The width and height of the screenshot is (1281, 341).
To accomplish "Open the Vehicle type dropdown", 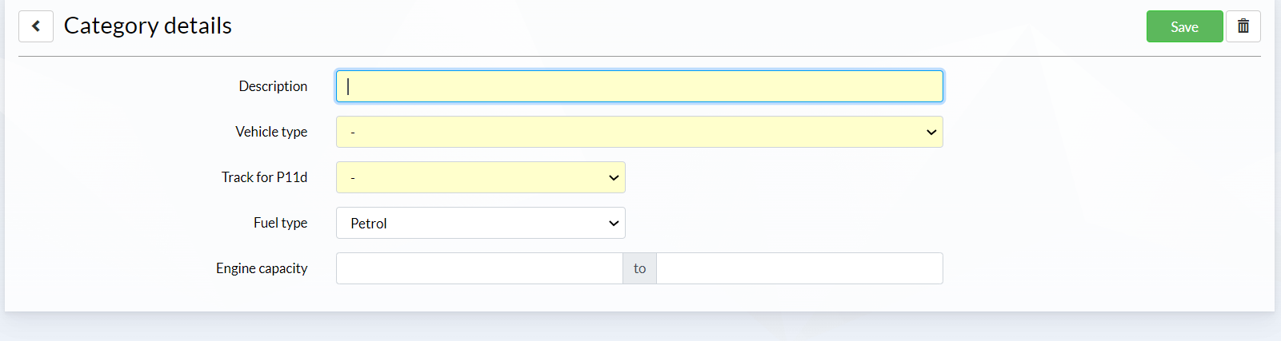I will click(x=639, y=132).
